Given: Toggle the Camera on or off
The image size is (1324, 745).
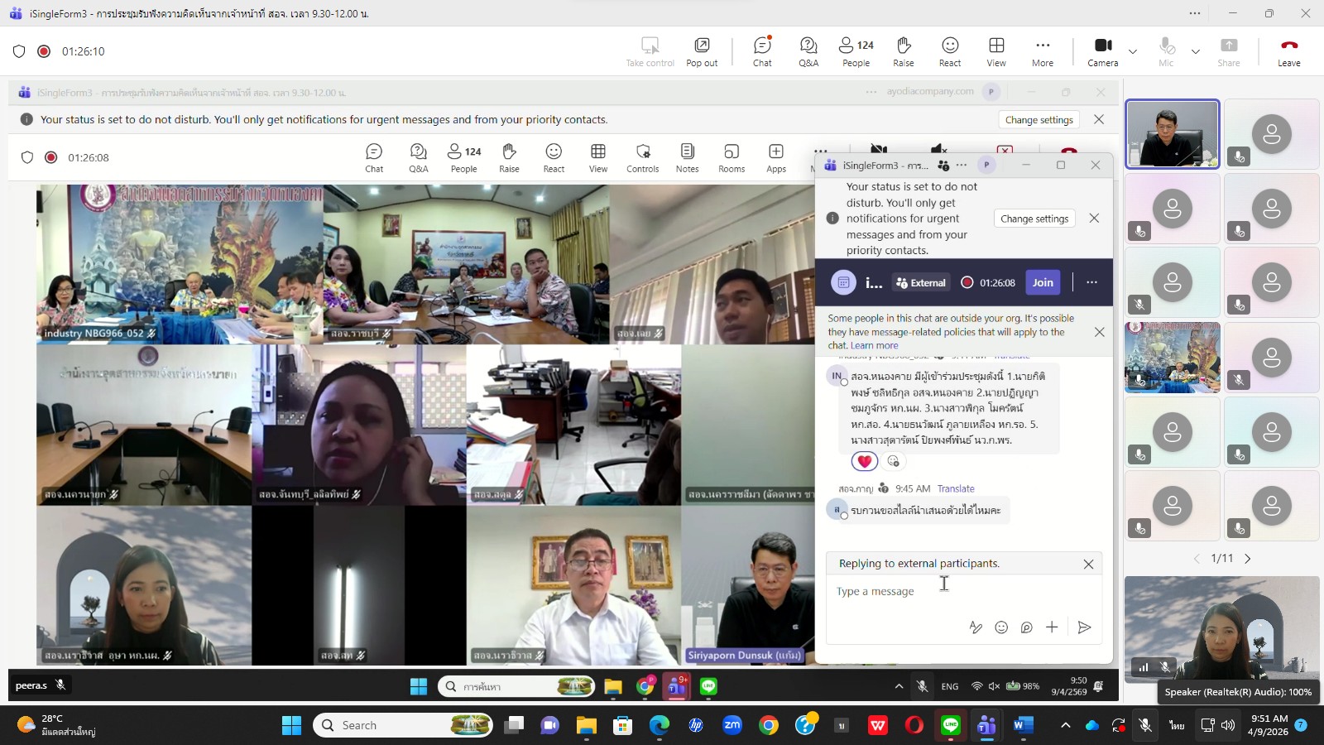Looking at the screenshot, I should pyautogui.click(x=1102, y=51).
